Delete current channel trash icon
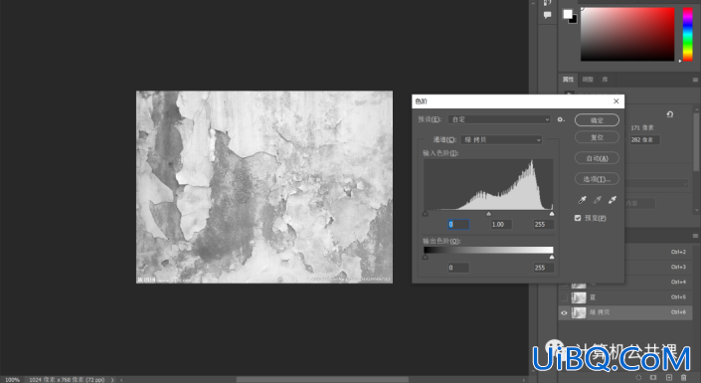This screenshot has height=383, width=701. tap(683, 378)
